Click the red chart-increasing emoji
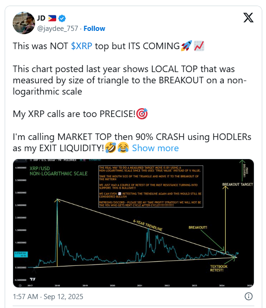 tap(199, 46)
